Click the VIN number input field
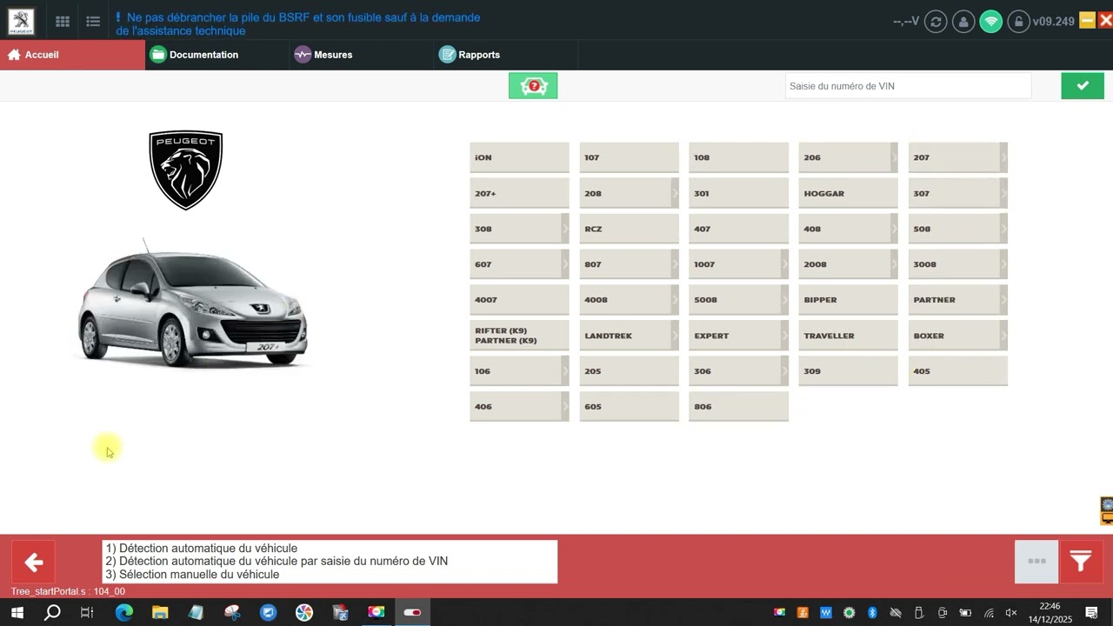Viewport: 1113px width, 626px height. click(x=908, y=86)
